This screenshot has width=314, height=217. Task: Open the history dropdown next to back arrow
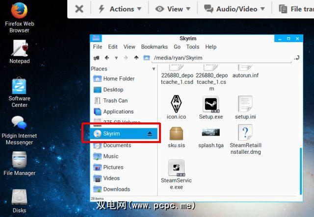(116, 58)
